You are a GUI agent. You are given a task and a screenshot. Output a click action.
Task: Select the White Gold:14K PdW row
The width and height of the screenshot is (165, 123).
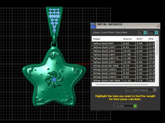123,81
